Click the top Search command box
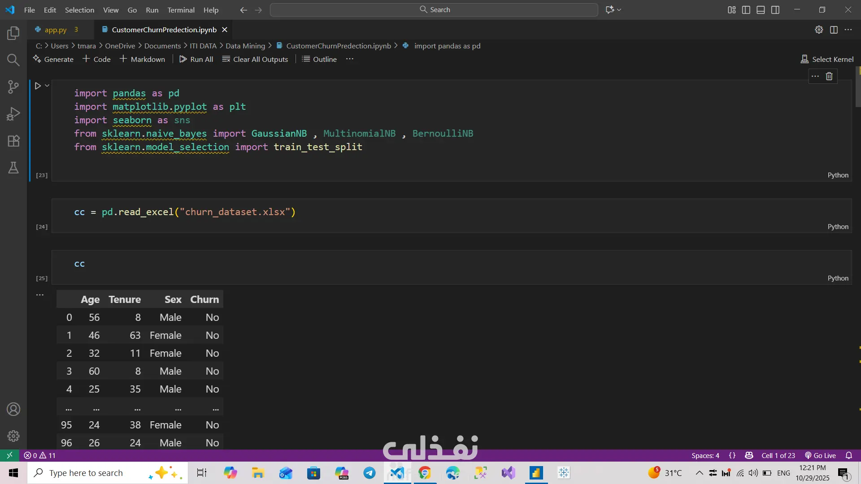This screenshot has width=861, height=484. click(x=434, y=10)
